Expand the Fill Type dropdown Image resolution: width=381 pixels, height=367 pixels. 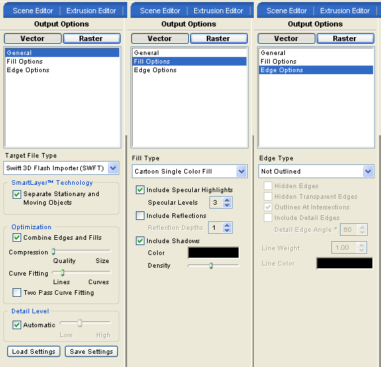(x=242, y=171)
